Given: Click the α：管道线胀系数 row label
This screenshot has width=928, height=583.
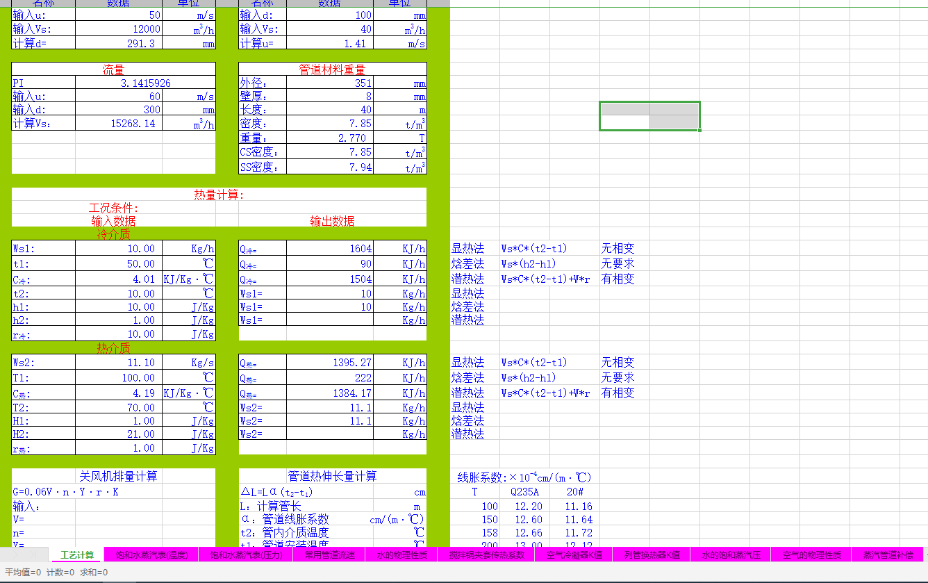Looking at the screenshot, I should pyautogui.click(x=285, y=519).
